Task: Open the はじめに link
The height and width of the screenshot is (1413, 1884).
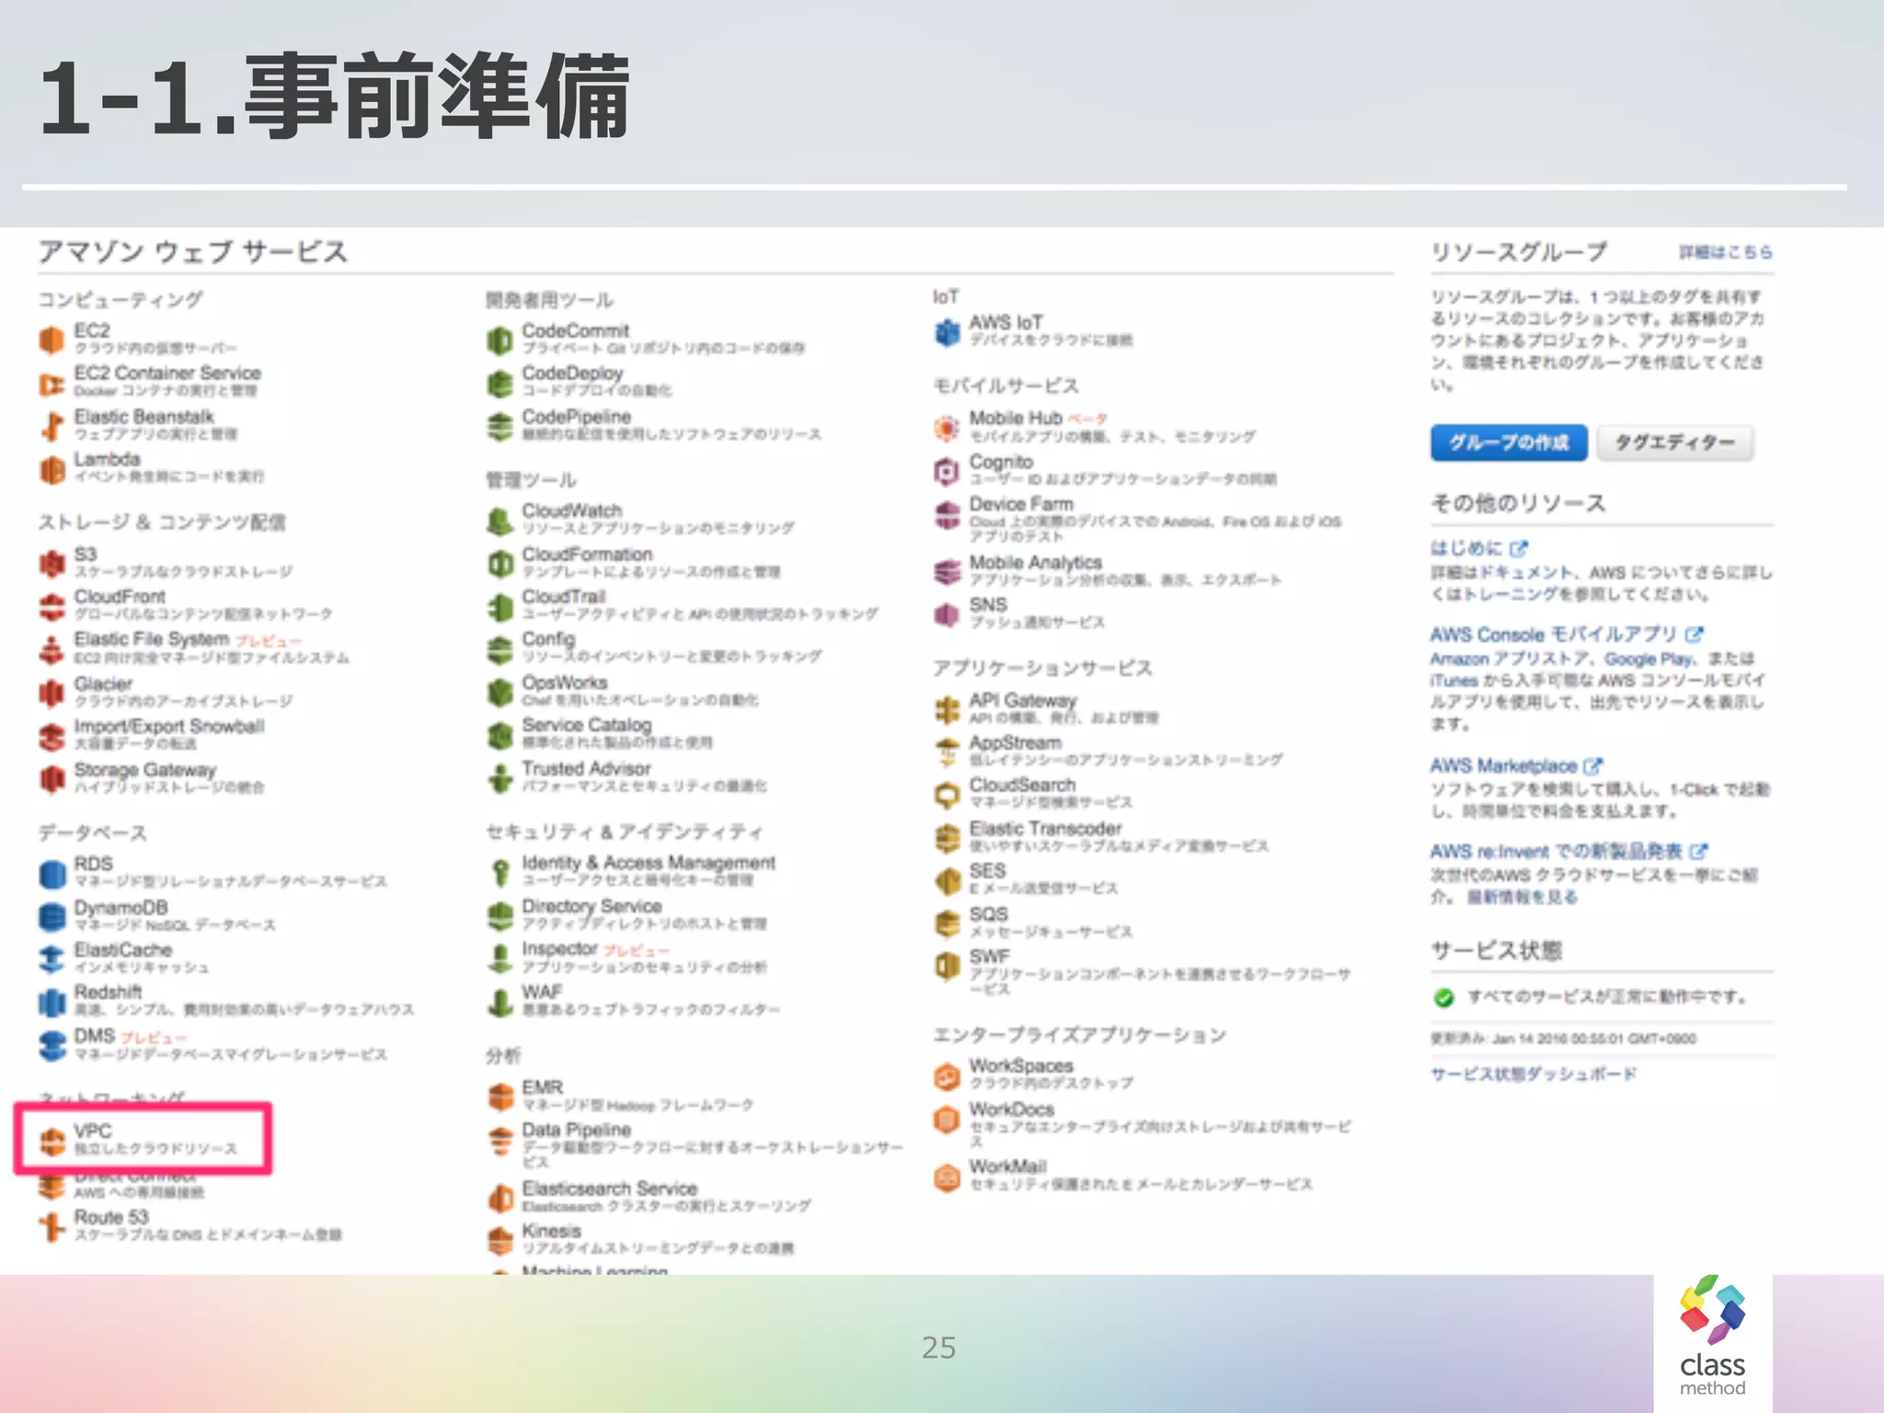Action: coord(1466,548)
